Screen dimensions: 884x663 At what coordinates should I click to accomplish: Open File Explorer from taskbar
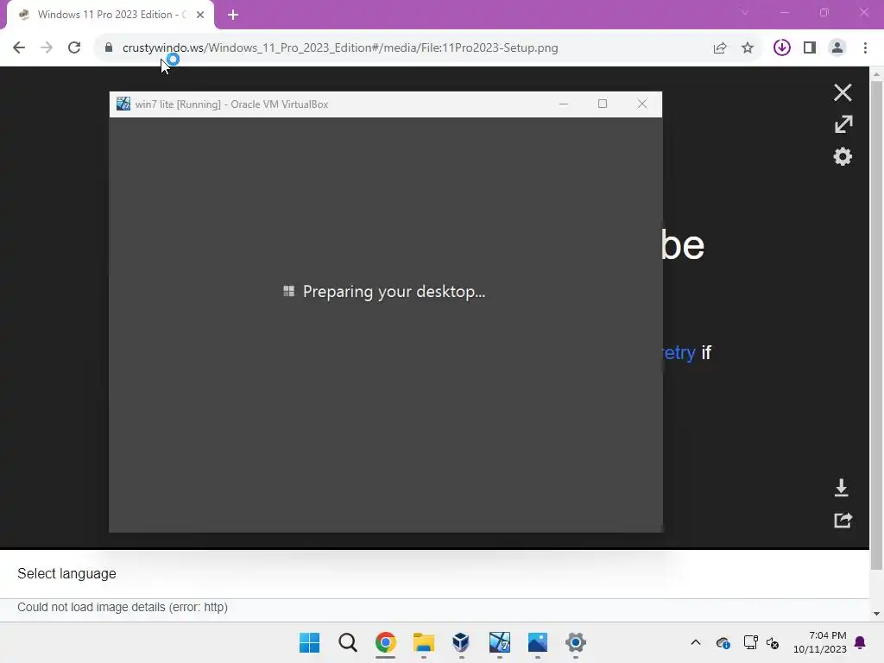423,642
